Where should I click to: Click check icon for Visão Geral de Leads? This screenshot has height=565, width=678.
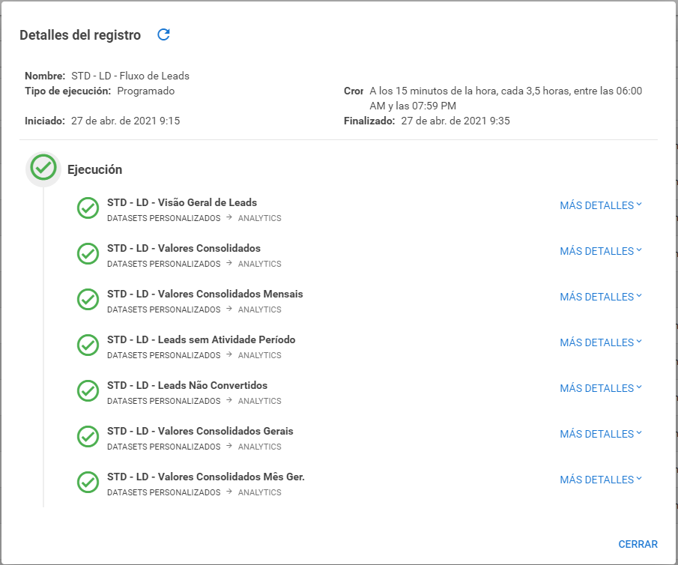click(88, 208)
